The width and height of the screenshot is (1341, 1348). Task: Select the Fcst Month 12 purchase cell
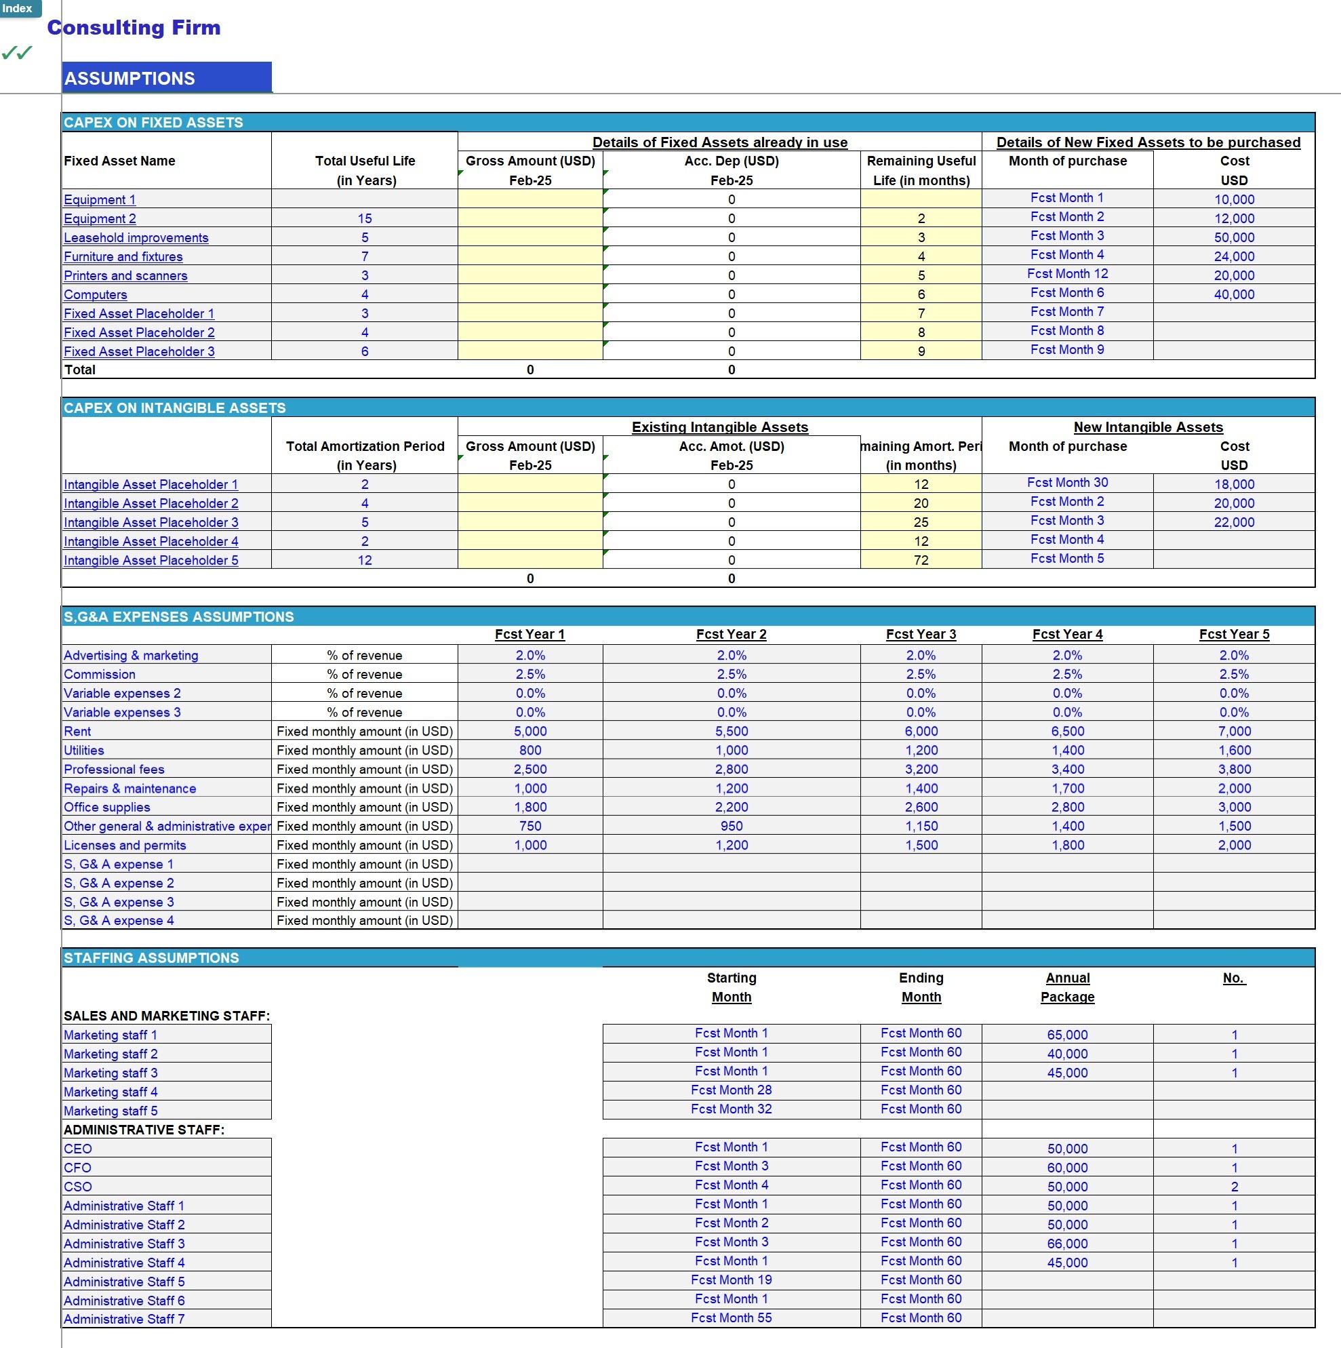point(1068,273)
